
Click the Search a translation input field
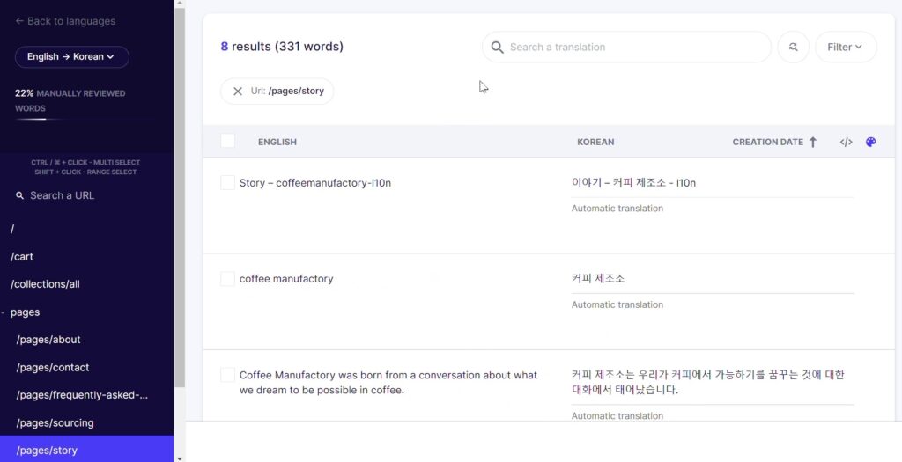click(x=634, y=48)
